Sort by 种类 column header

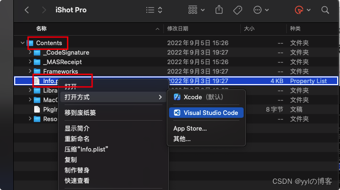295,28
